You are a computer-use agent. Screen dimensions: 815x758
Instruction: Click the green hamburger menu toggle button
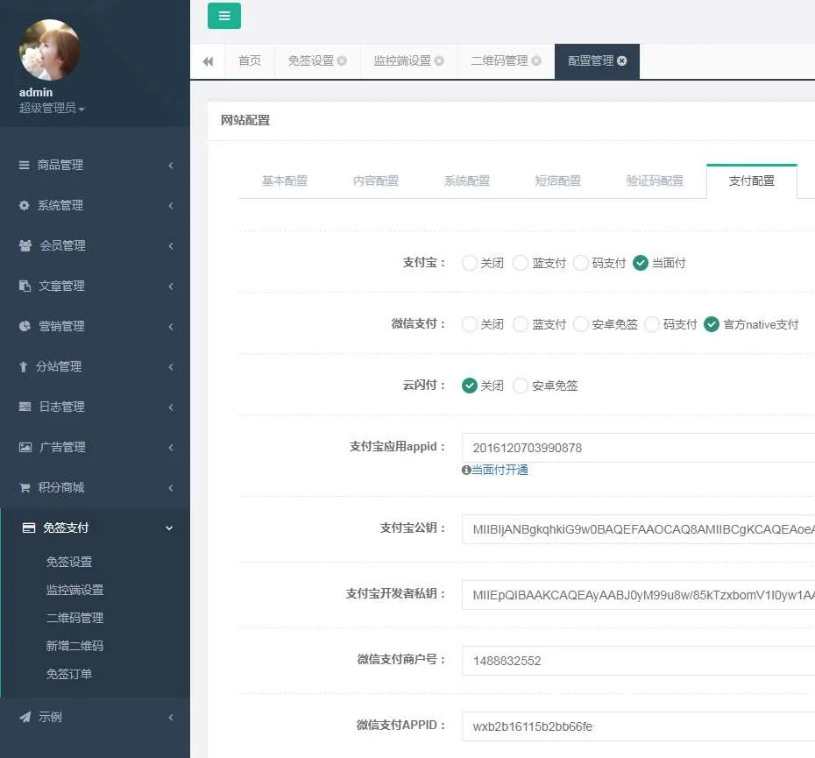coord(224,16)
